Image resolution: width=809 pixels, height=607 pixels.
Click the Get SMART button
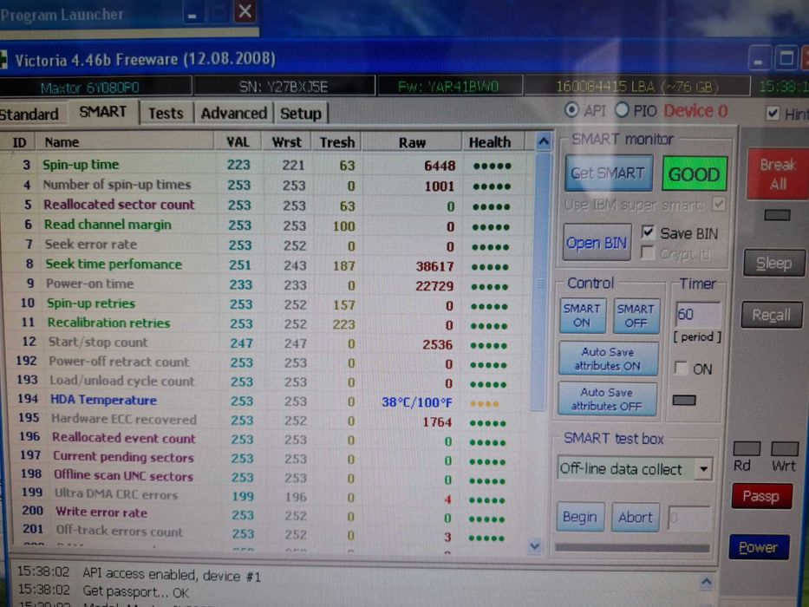point(608,173)
